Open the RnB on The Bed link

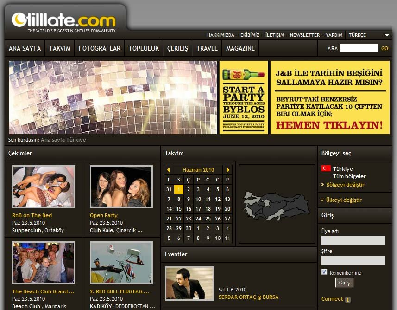click(32, 215)
